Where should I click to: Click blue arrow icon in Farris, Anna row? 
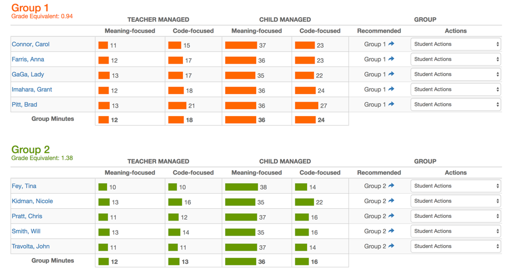pyautogui.click(x=392, y=59)
